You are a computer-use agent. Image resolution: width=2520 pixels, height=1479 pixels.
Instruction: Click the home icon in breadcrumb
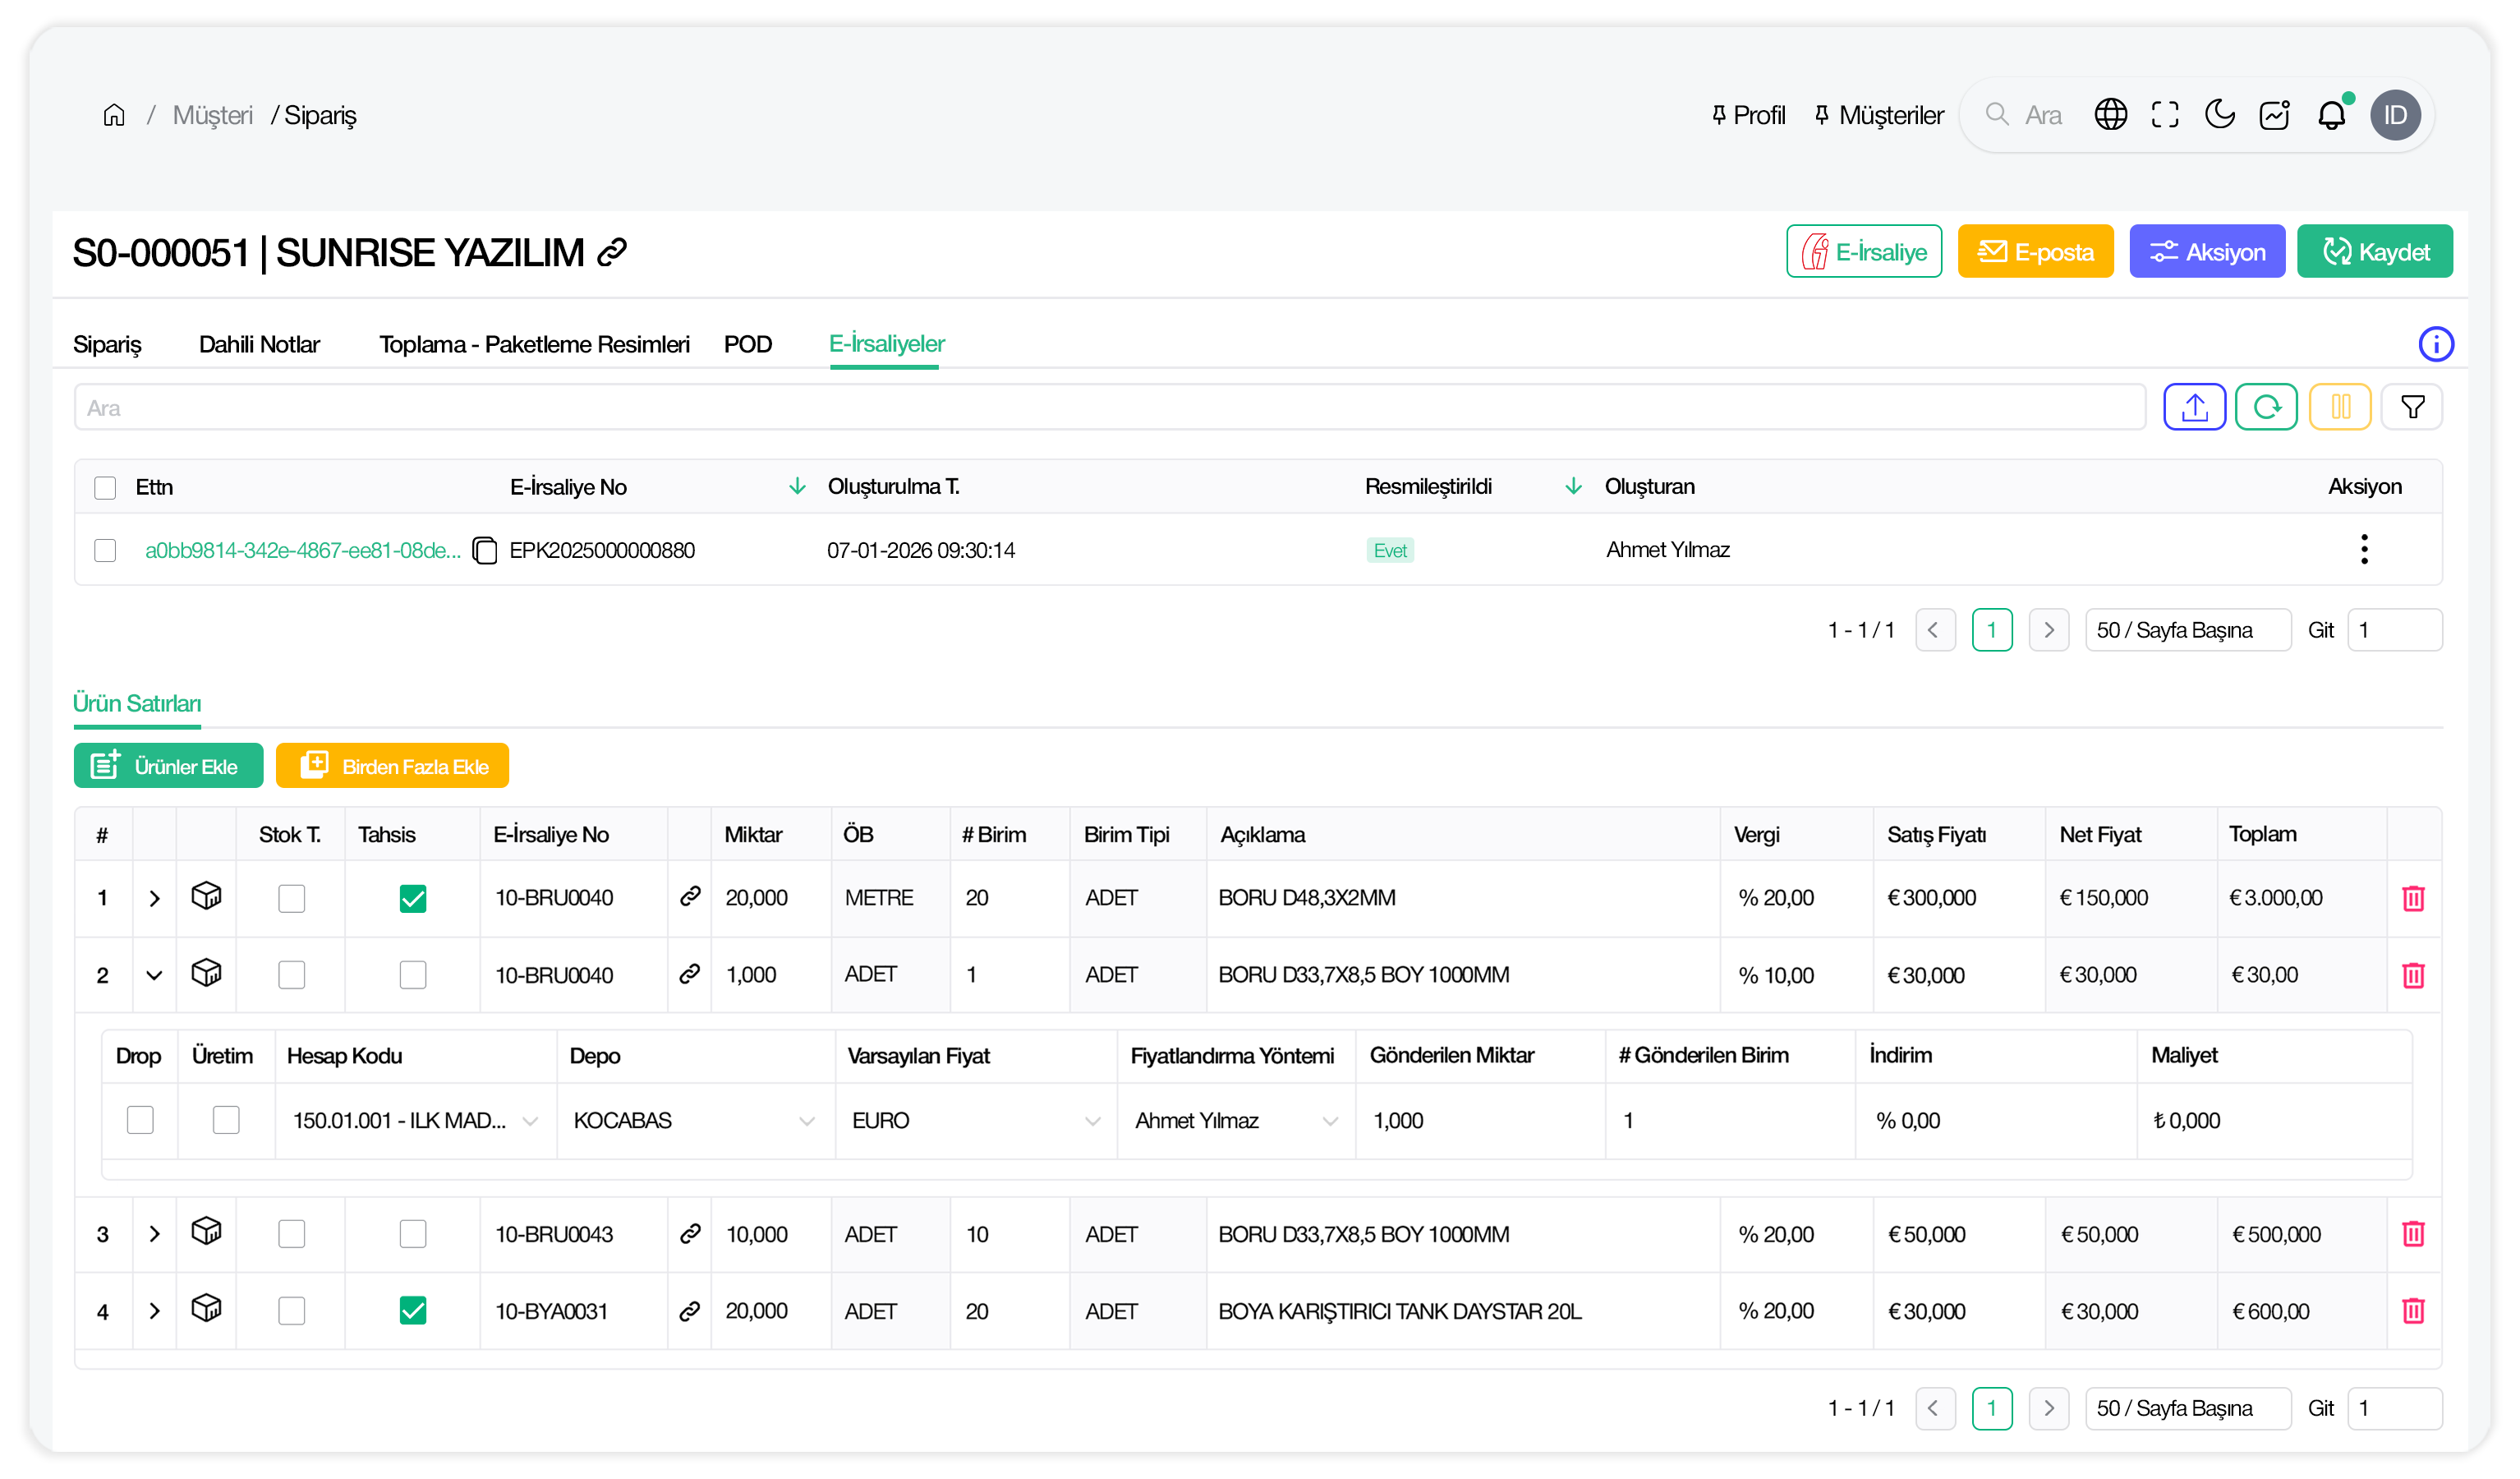[x=114, y=115]
